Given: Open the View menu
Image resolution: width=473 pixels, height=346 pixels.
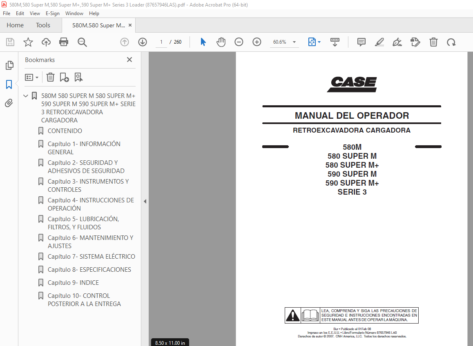Looking at the screenshot, I should 35,13.
